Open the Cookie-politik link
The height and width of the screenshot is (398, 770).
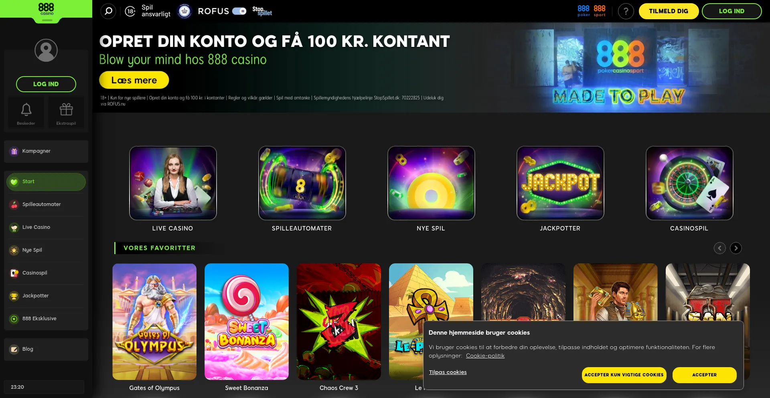tap(485, 356)
